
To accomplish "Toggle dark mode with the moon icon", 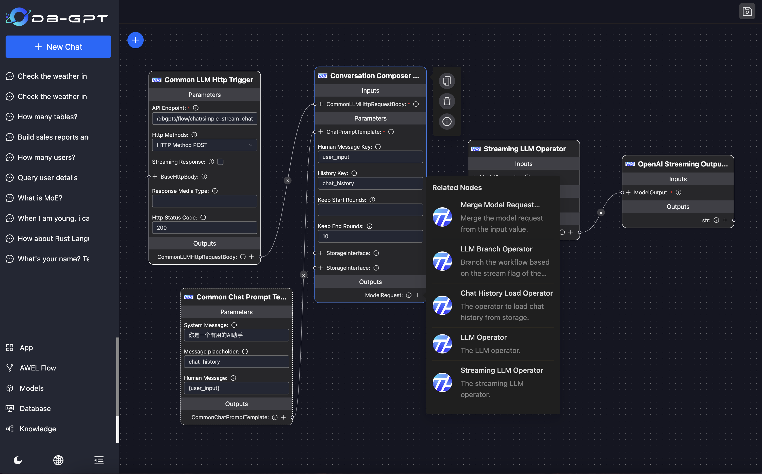I will point(18,460).
